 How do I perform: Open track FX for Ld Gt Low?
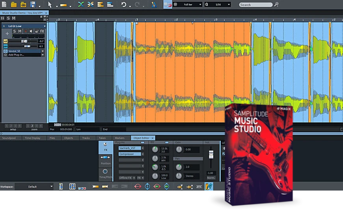(42, 31)
